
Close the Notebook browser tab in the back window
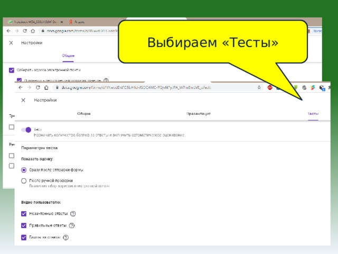[x=62, y=22]
